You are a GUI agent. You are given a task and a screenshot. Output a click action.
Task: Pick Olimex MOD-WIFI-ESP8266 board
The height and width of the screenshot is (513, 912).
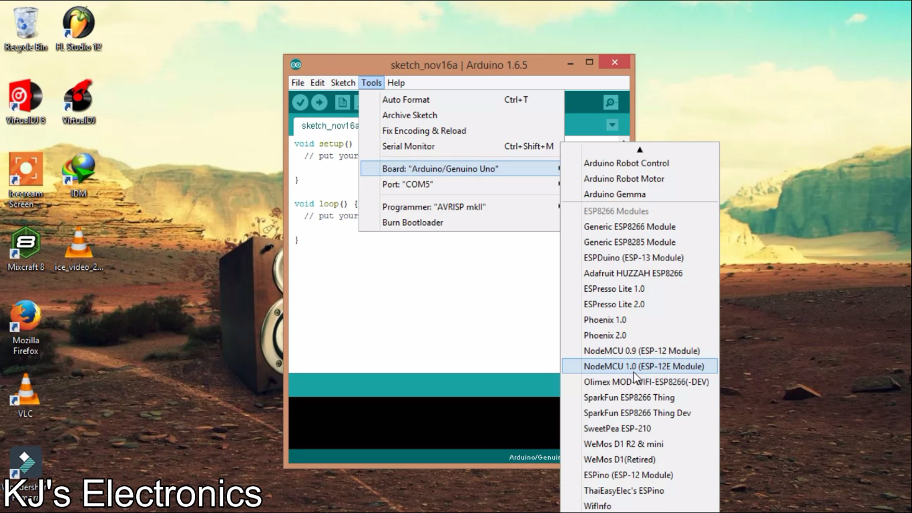[x=640, y=382]
